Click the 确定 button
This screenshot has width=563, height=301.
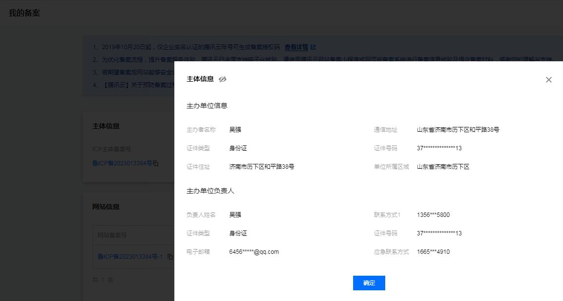point(369,283)
